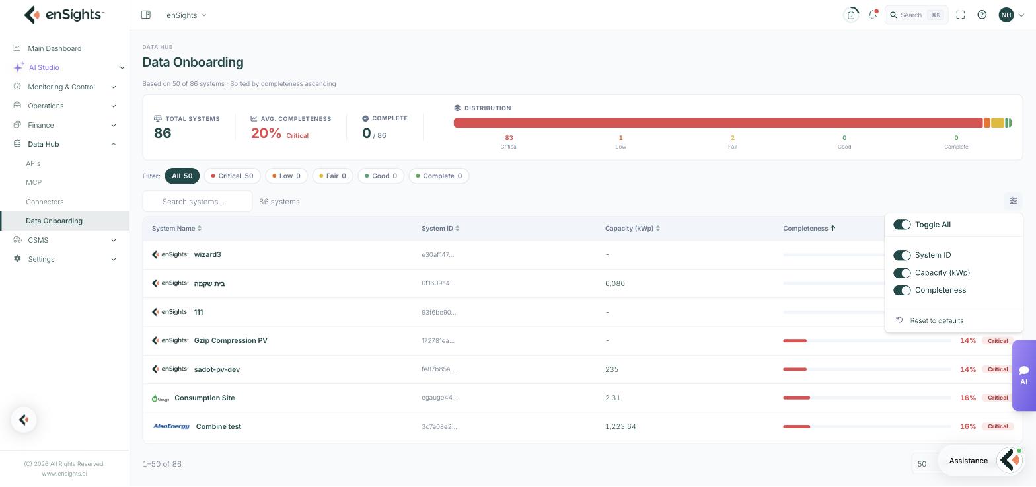The image size is (1036, 487).
Task: Open the purple AI chat tab
Action: 1024,375
